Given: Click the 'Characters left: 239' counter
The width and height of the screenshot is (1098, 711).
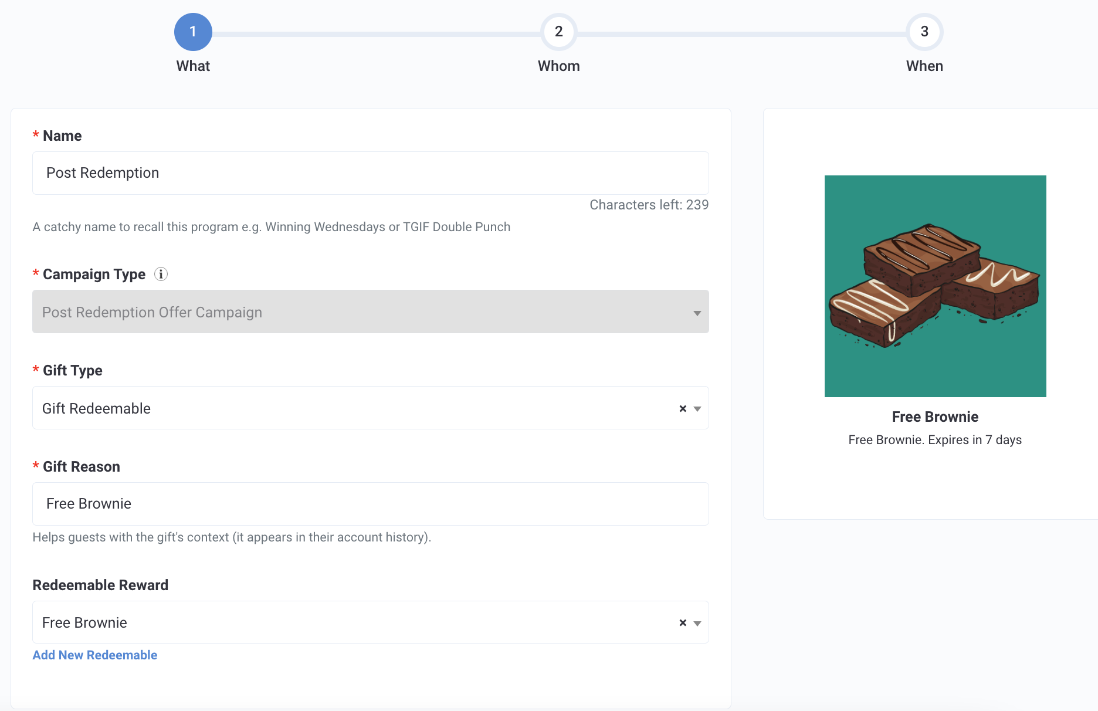Looking at the screenshot, I should click(649, 205).
